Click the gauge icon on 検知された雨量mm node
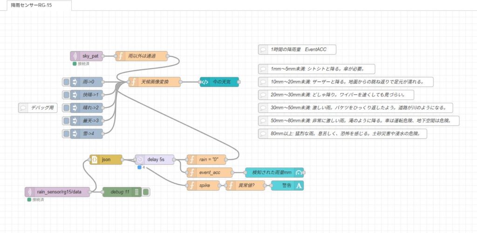The height and width of the screenshot is (233, 477). click(299, 173)
